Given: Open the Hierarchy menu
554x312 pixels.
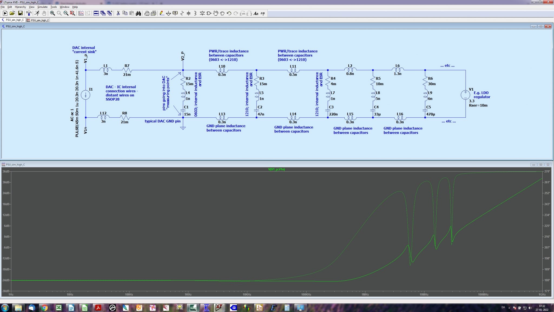Looking at the screenshot, I should [21, 7].
